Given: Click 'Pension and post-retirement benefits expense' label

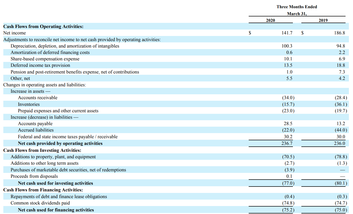Looking at the screenshot, I should 75,72.
